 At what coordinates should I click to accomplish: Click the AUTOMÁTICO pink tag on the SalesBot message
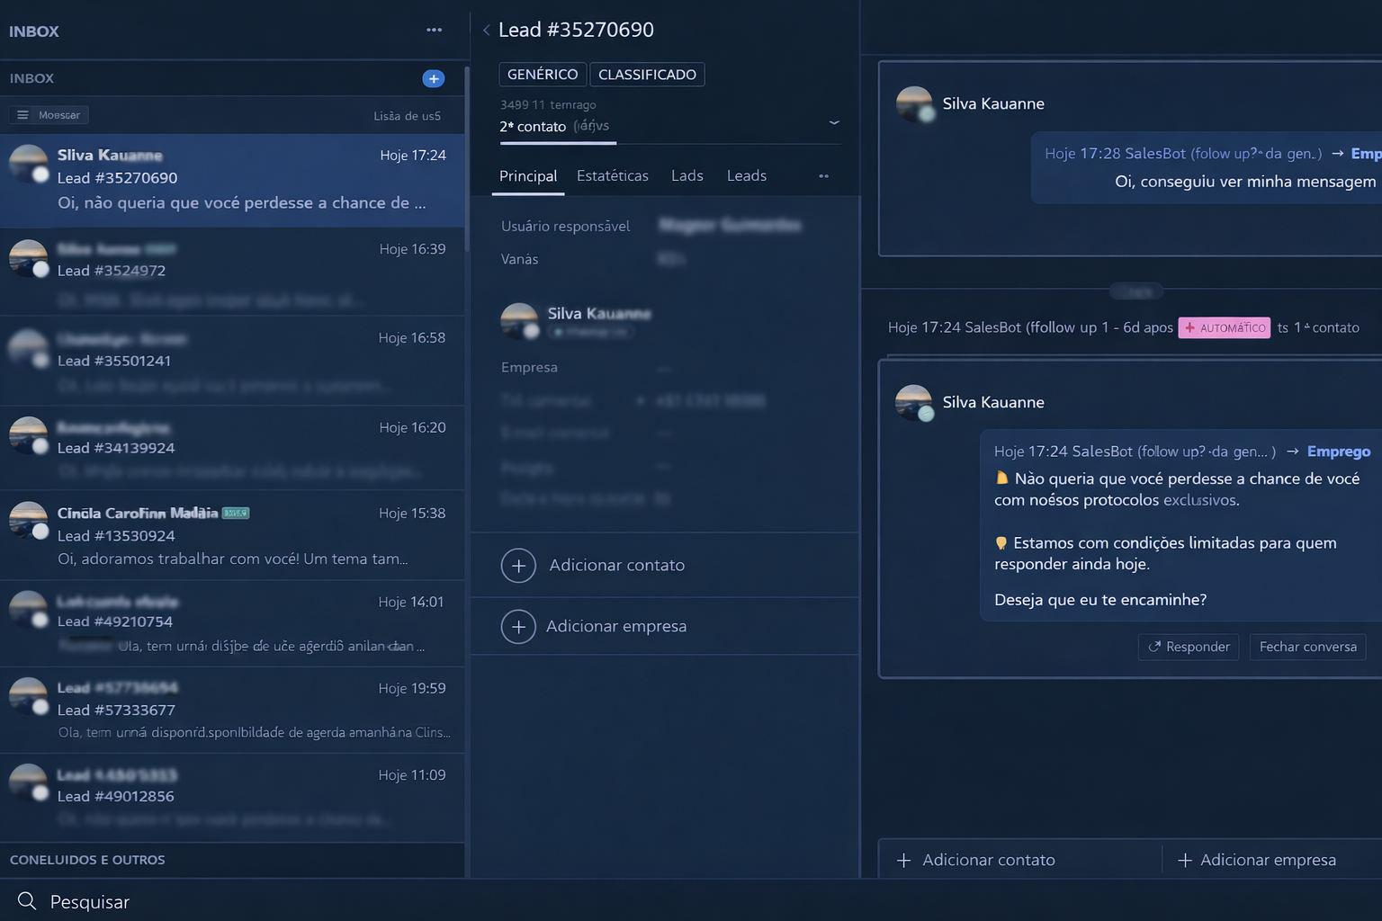(1224, 327)
